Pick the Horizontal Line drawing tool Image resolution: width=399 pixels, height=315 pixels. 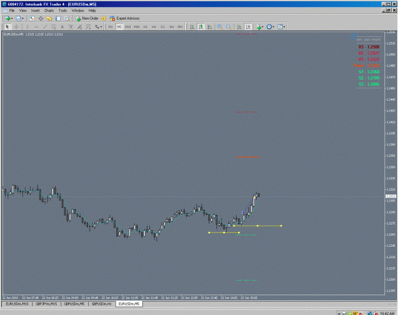point(36,27)
